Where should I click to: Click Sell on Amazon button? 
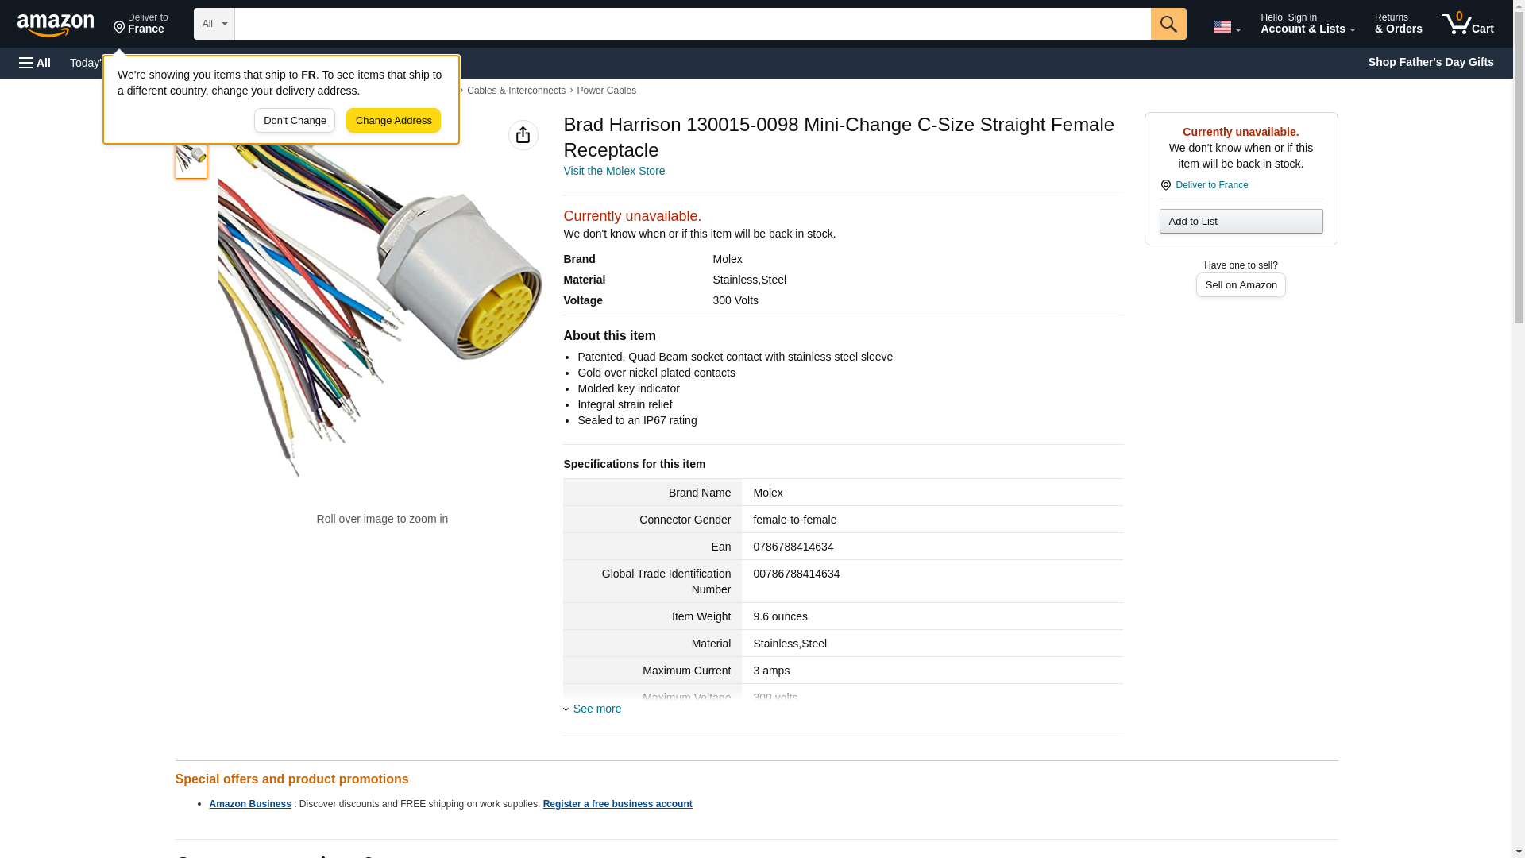click(x=1241, y=285)
